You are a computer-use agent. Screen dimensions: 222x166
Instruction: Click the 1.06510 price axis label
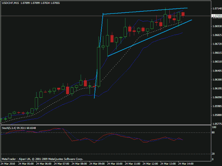click(x=217, y=62)
